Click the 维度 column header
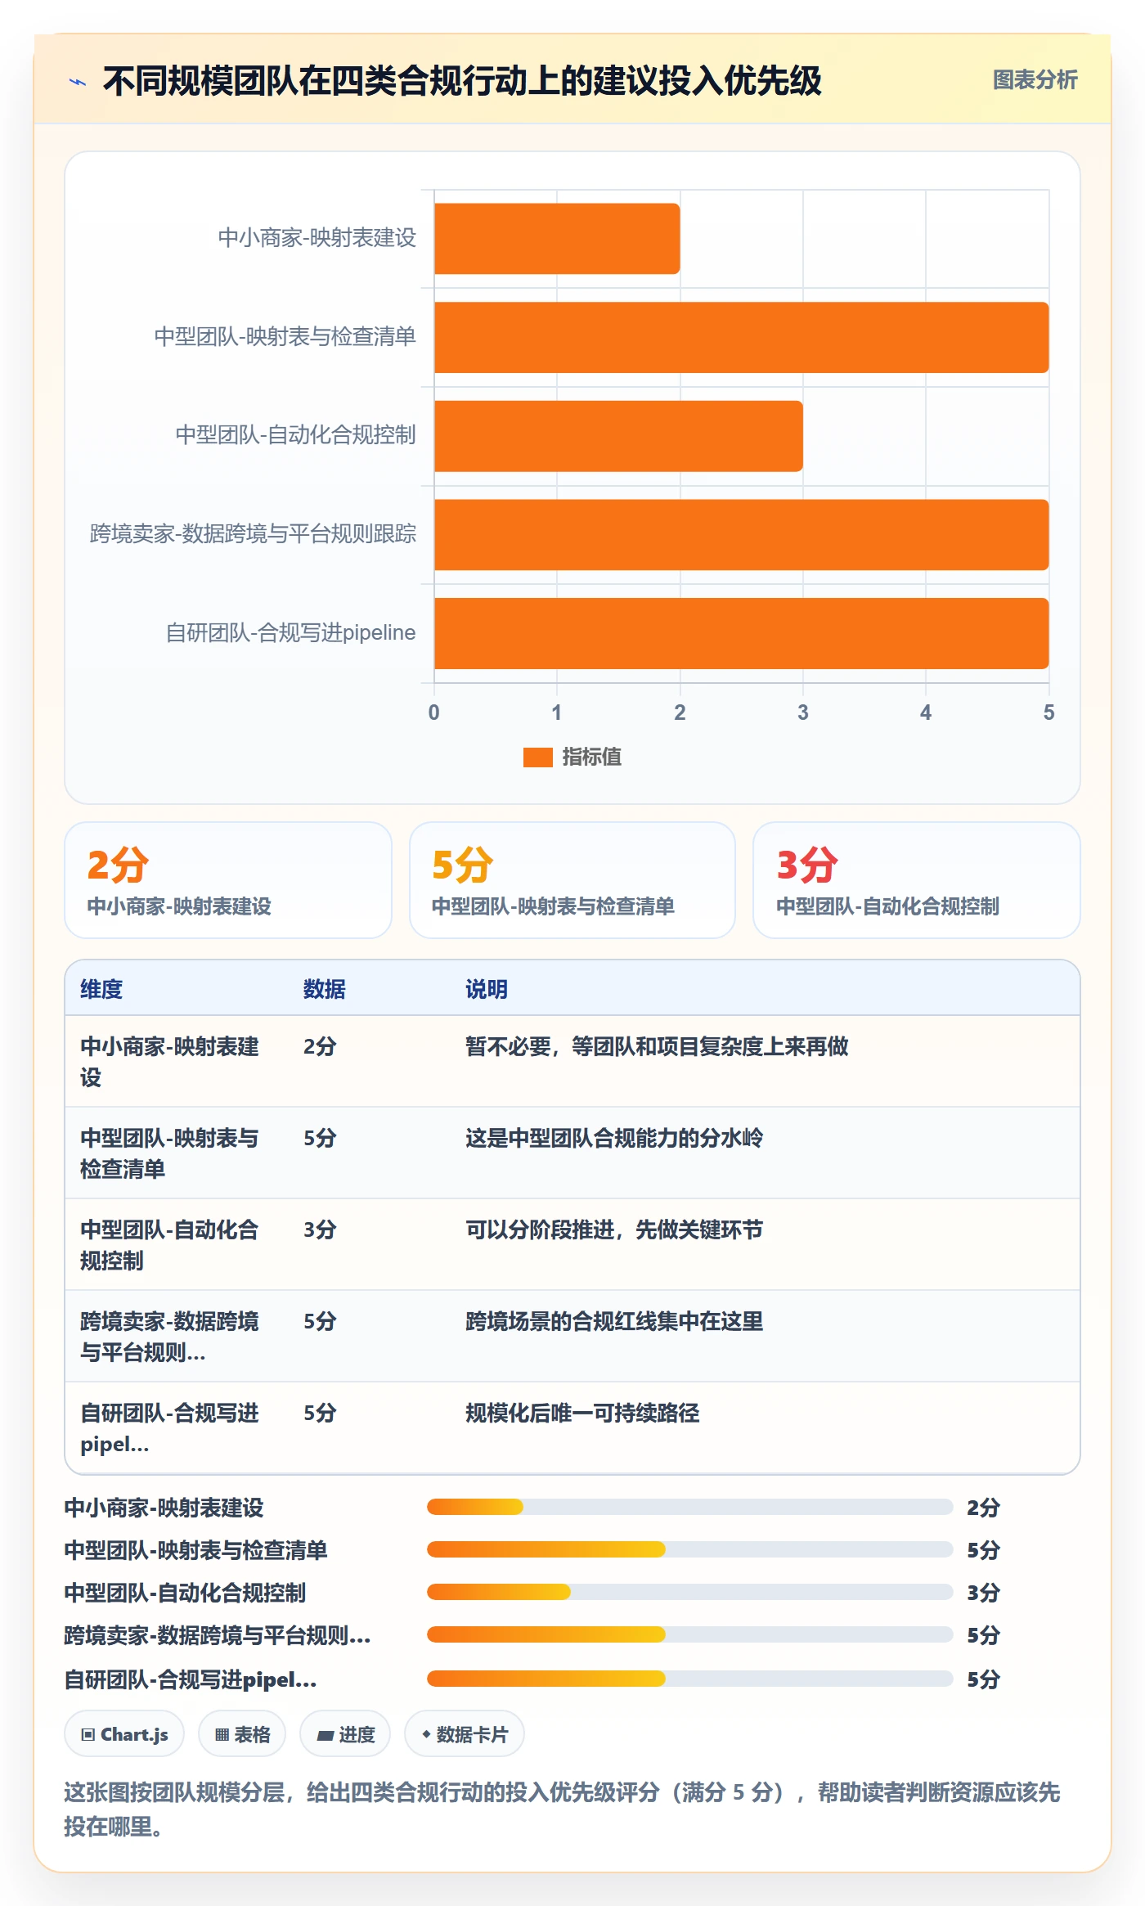The width and height of the screenshot is (1145, 1906). click(x=101, y=989)
